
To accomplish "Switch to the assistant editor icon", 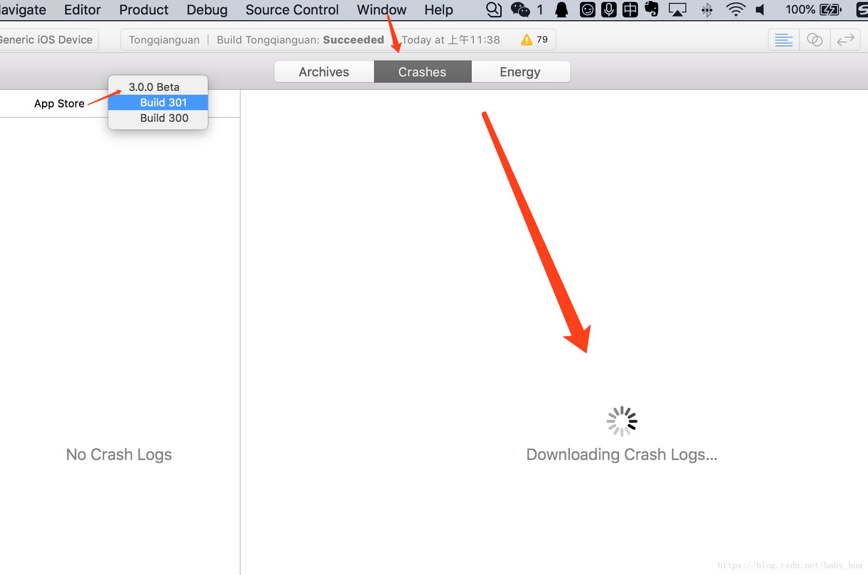I will point(814,40).
